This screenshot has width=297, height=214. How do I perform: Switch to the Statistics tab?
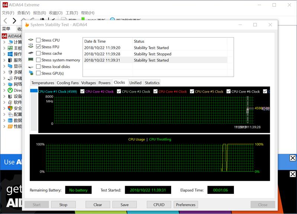(x=152, y=83)
